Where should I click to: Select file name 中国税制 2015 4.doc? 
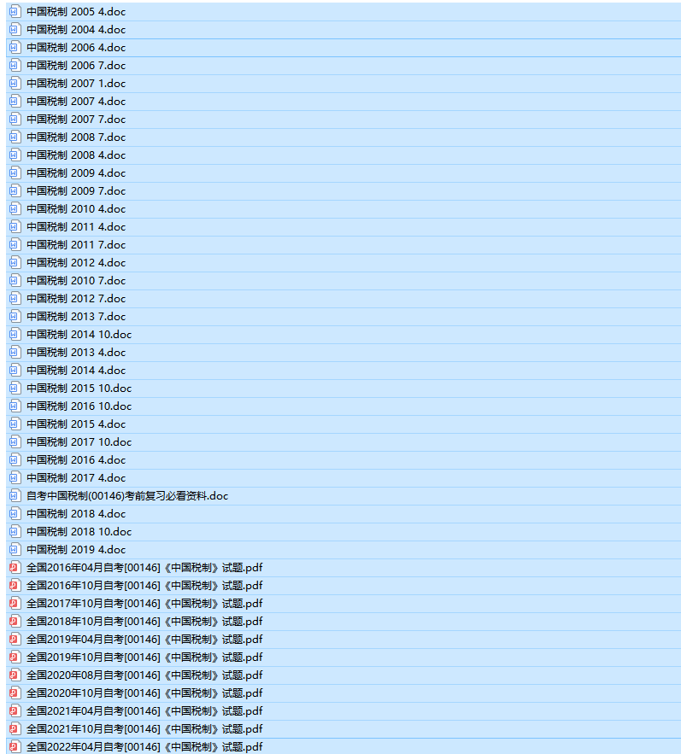[76, 424]
